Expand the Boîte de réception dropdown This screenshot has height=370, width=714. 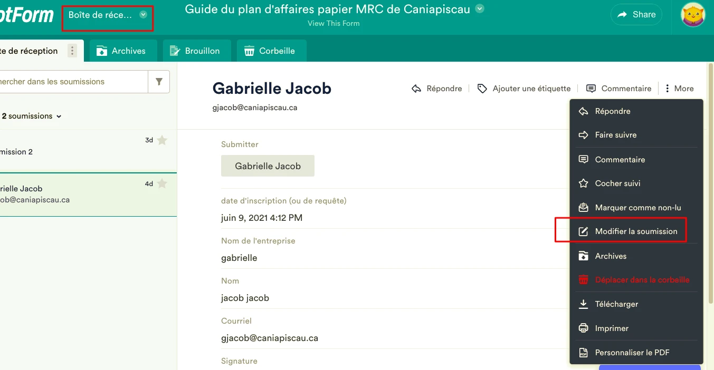pos(143,15)
